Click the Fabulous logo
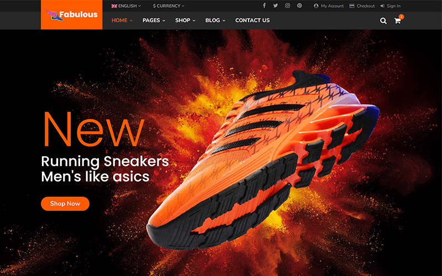442x276 pixels. [71, 15]
